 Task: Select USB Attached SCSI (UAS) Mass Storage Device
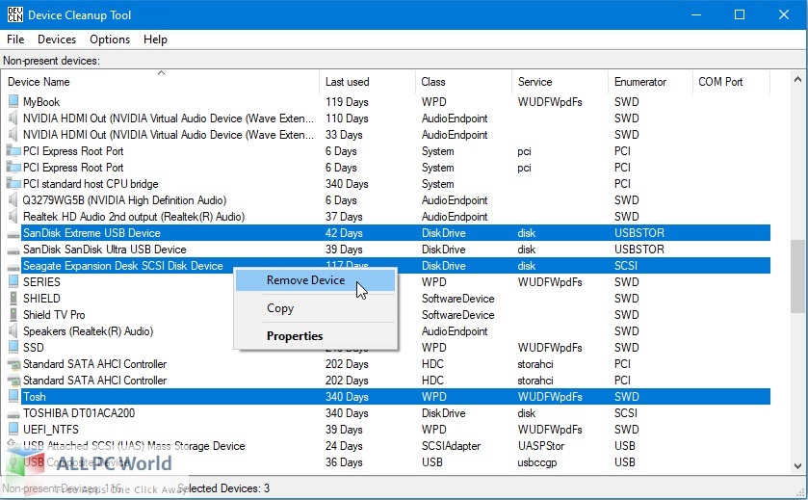tap(387, 446)
